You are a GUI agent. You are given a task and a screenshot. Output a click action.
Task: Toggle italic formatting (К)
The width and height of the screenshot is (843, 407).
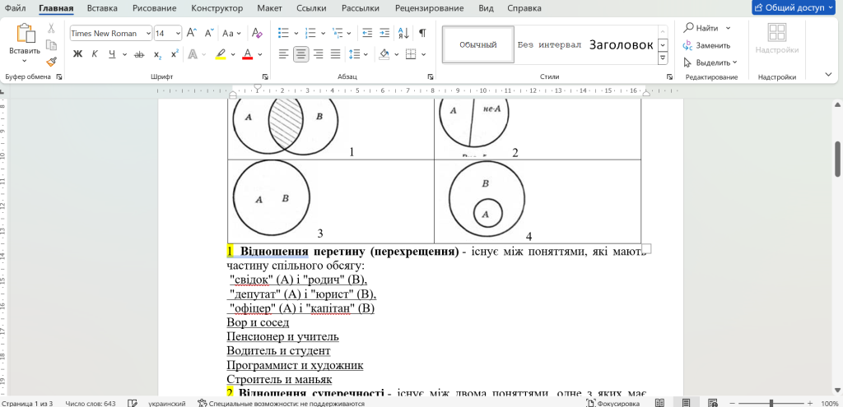pyautogui.click(x=95, y=55)
